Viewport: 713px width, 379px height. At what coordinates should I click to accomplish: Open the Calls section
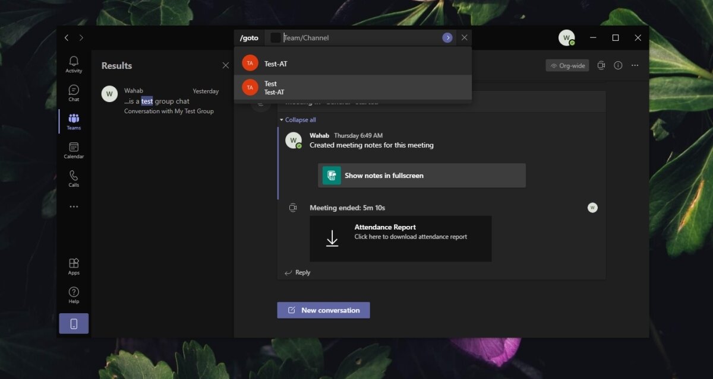pos(73,179)
